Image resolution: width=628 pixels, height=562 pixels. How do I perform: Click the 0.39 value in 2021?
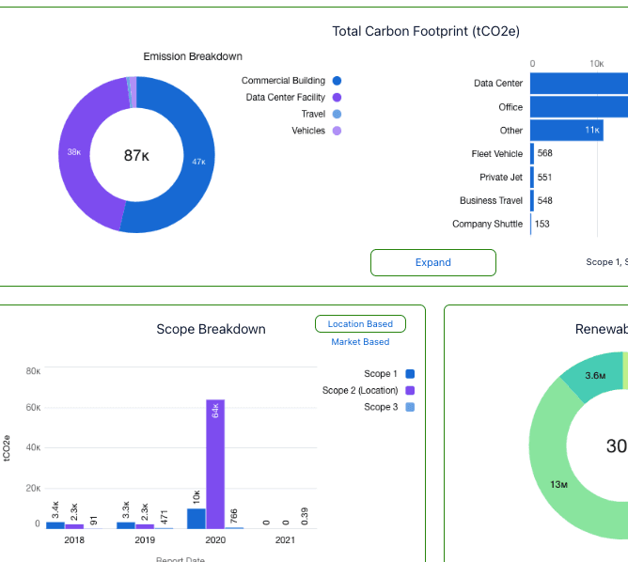[305, 516]
